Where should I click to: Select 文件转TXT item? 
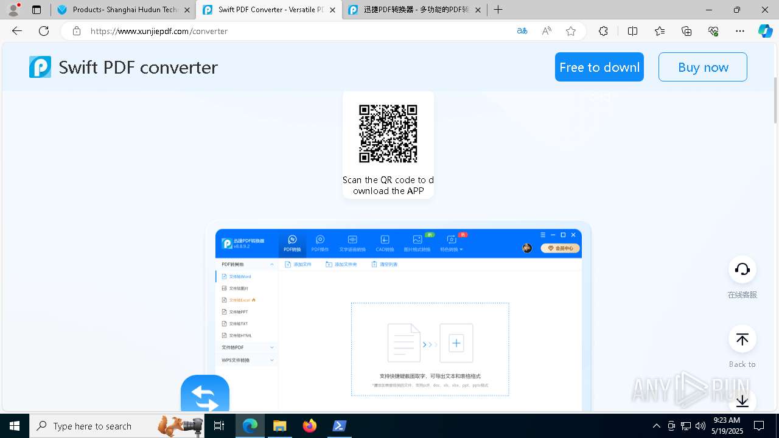point(246,324)
